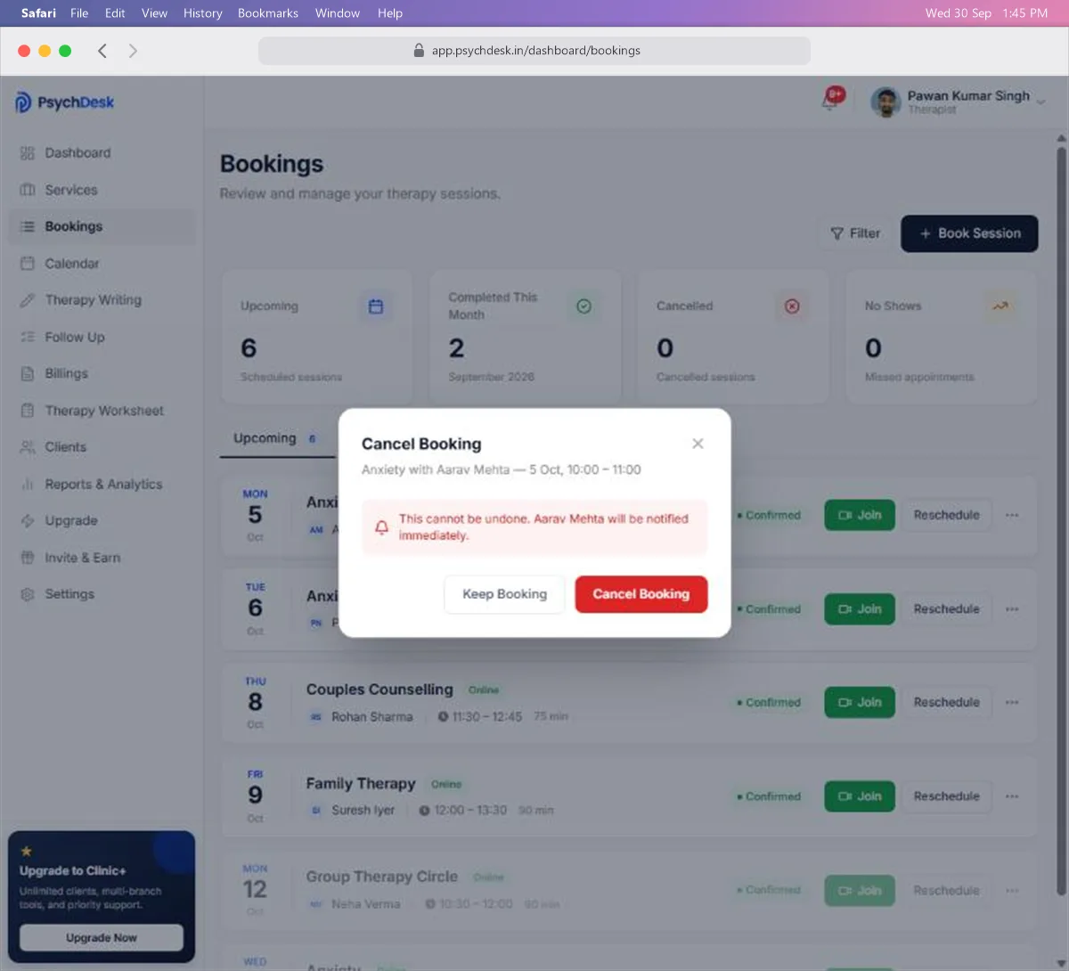This screenshot has width=1069, height=971.
Task: Click the Billings document icon
Action: pos(28,373)
